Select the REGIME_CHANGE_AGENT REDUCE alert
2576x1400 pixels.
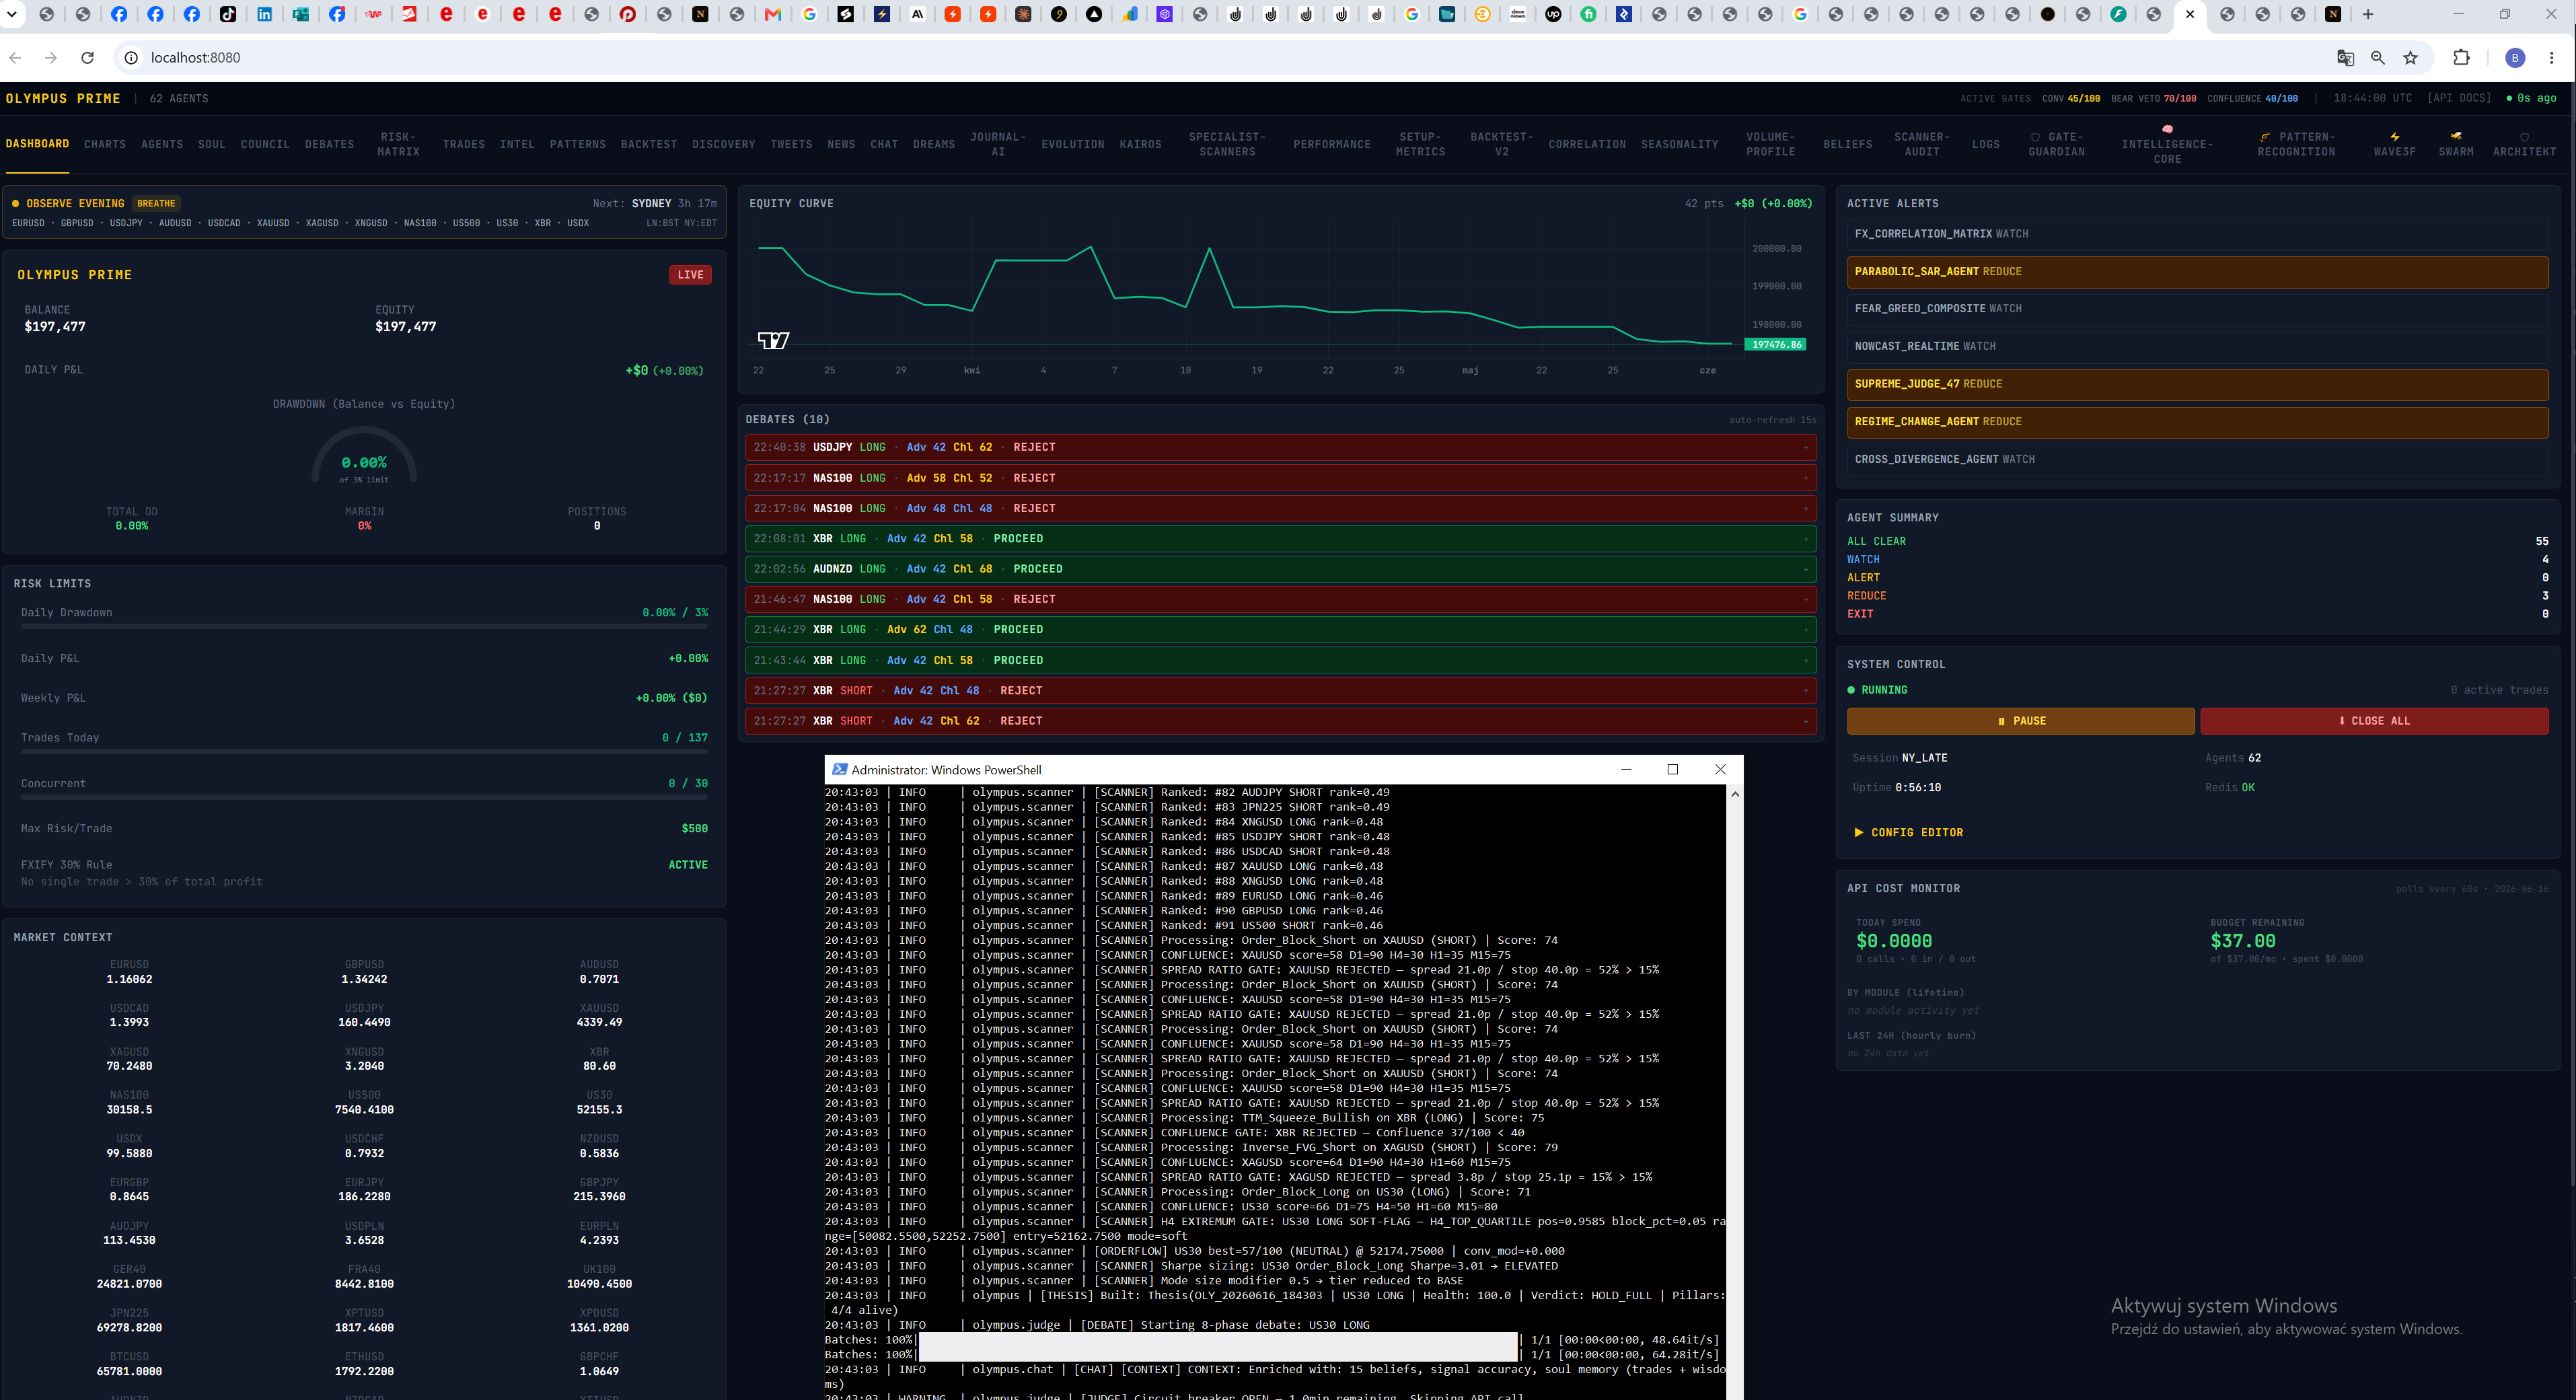point(2197,422)
